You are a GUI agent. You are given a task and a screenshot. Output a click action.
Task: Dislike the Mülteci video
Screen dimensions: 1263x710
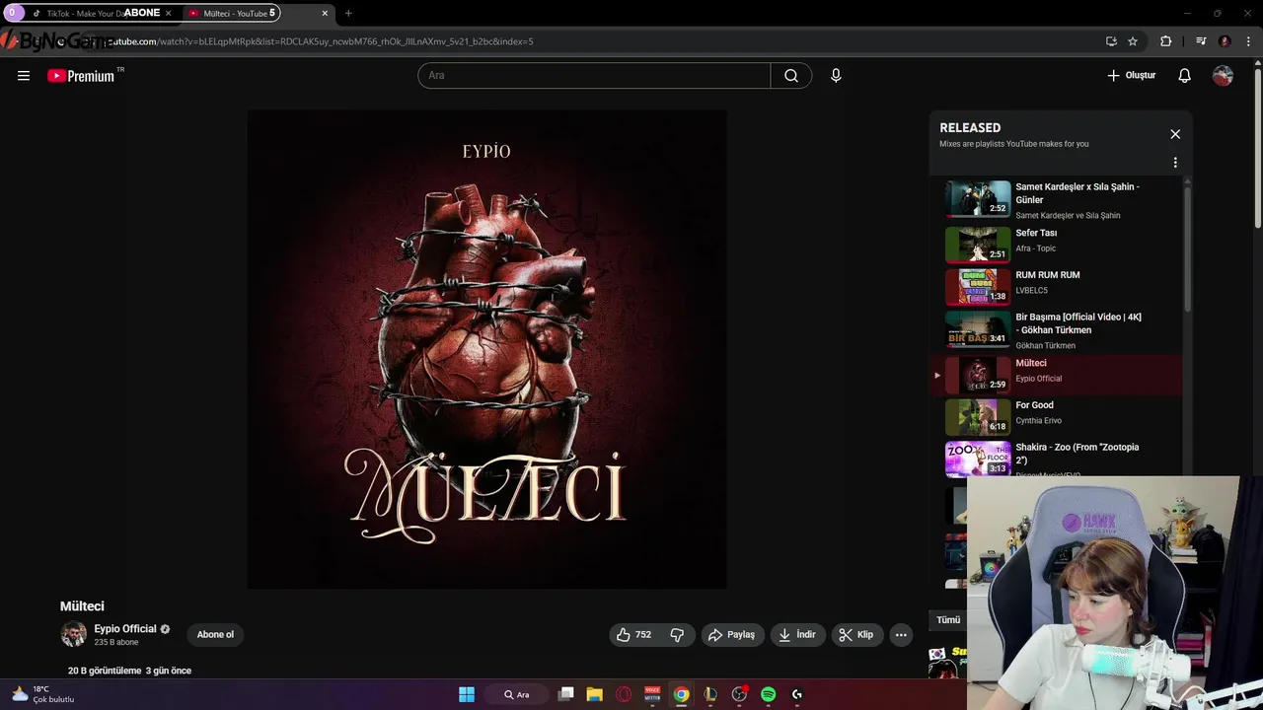pyautogui.click(x=677, y=635)
